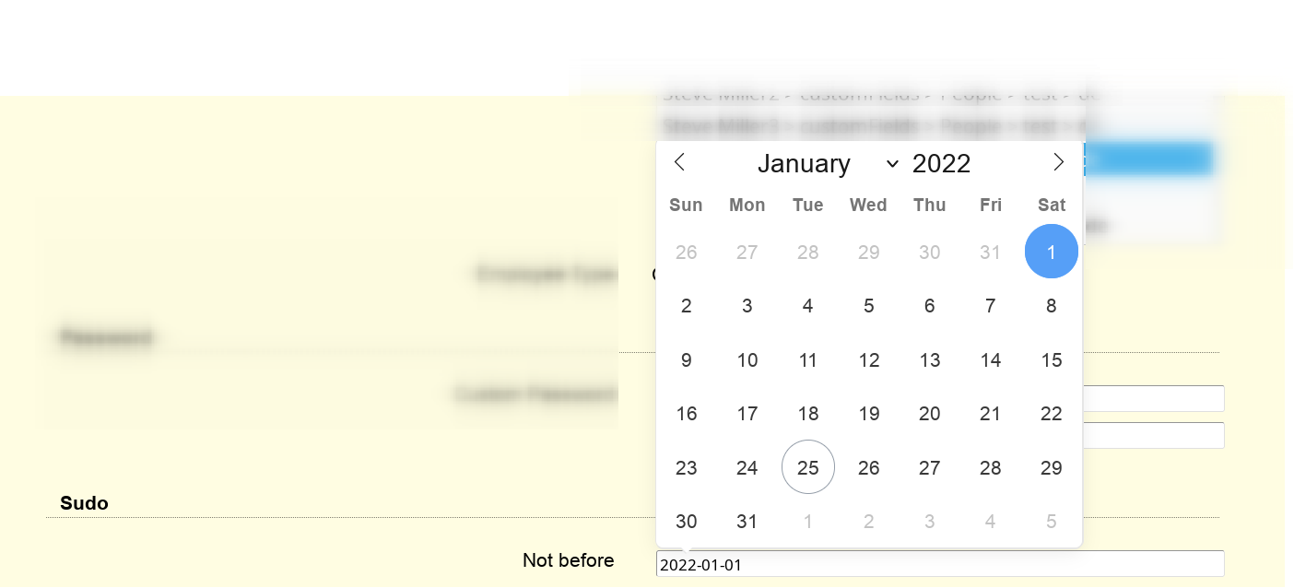Select Monday January 10
The width and height of the screenshot is (1294, 588).
747,360
